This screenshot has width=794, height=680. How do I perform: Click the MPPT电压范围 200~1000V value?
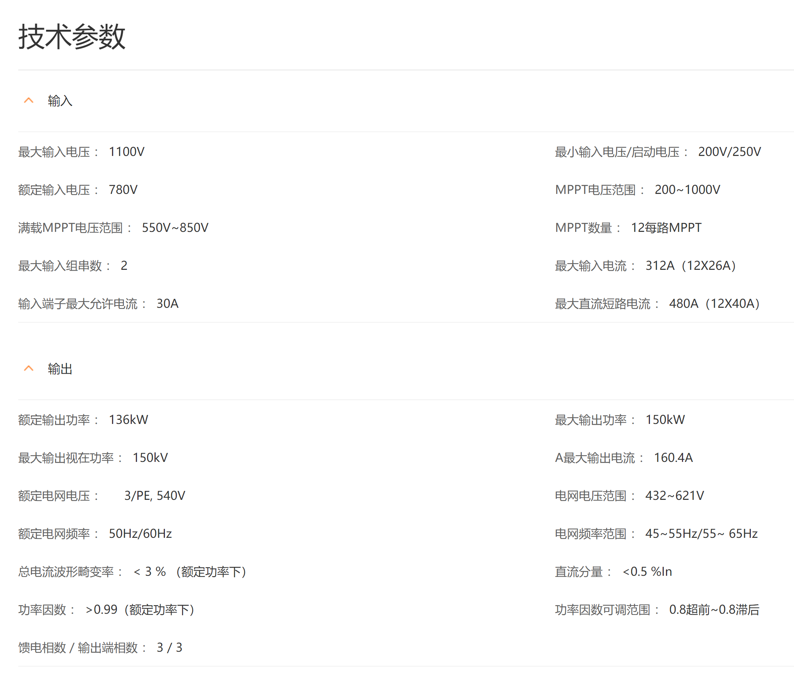(x=687, y=190)
